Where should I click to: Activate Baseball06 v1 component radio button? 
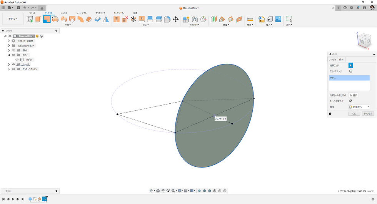coord(42,36)
